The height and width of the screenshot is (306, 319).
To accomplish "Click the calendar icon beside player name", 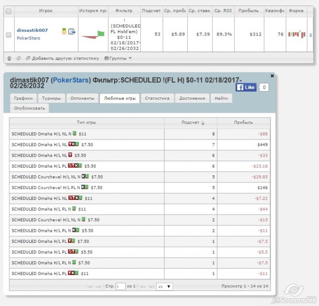I will [x=71, y=31].
